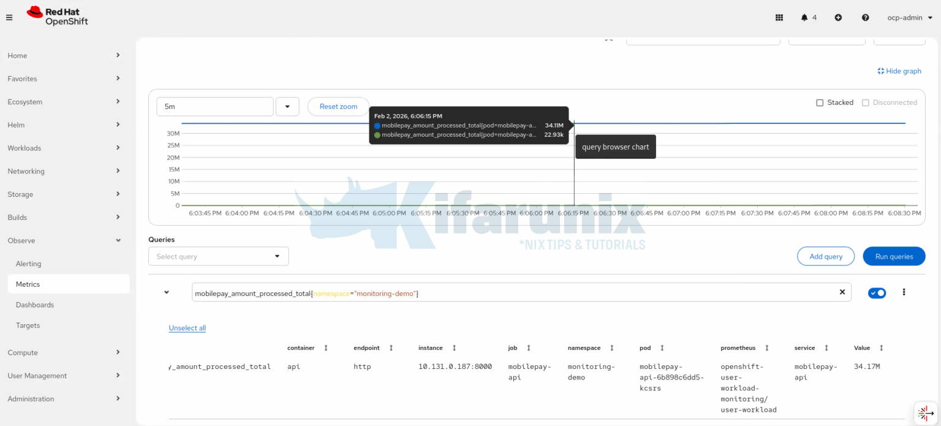Sort table by the Value column icon
Viewport: 941px width, 426px height.
click(x=882, y=348)
